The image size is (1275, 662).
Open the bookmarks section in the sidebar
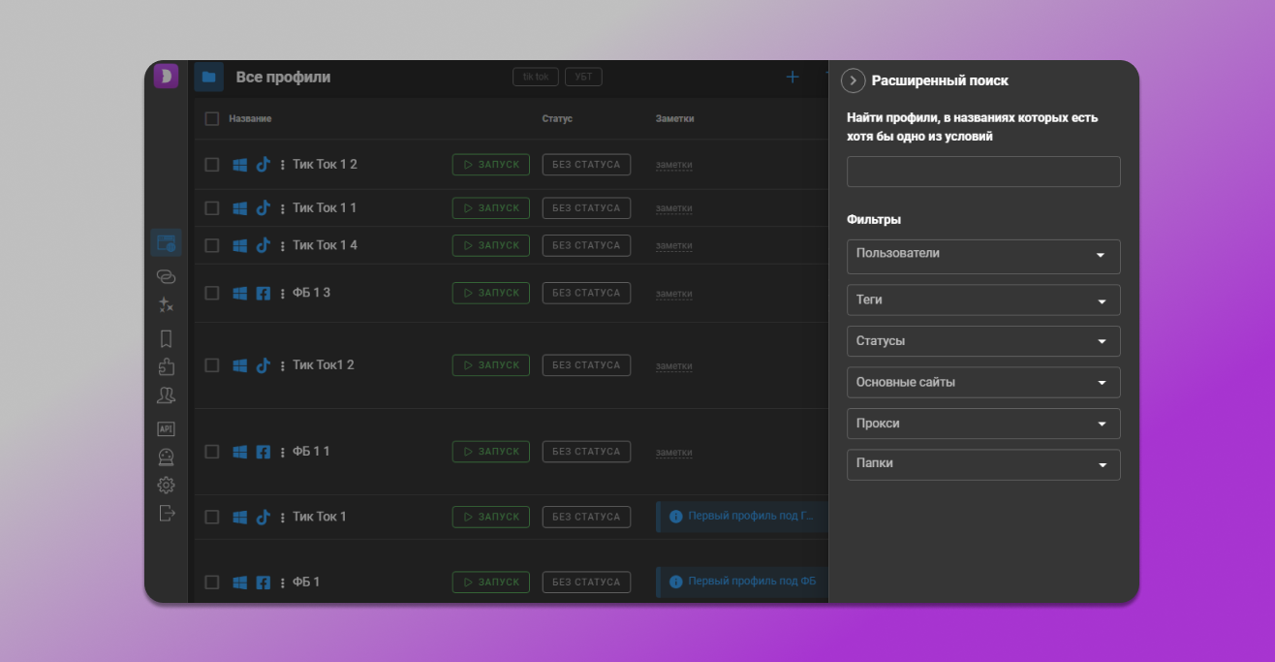[x=166, y=338]
